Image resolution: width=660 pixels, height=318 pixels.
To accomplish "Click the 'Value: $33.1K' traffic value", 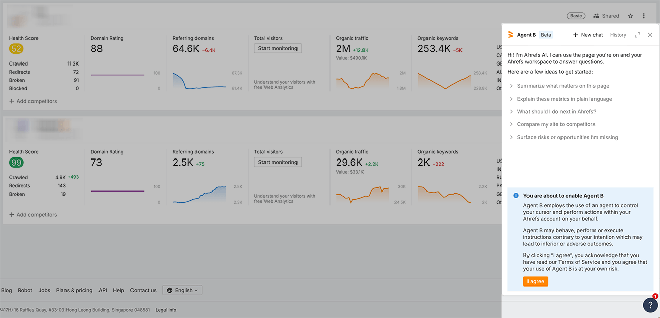I will click(x=350, y=172).
